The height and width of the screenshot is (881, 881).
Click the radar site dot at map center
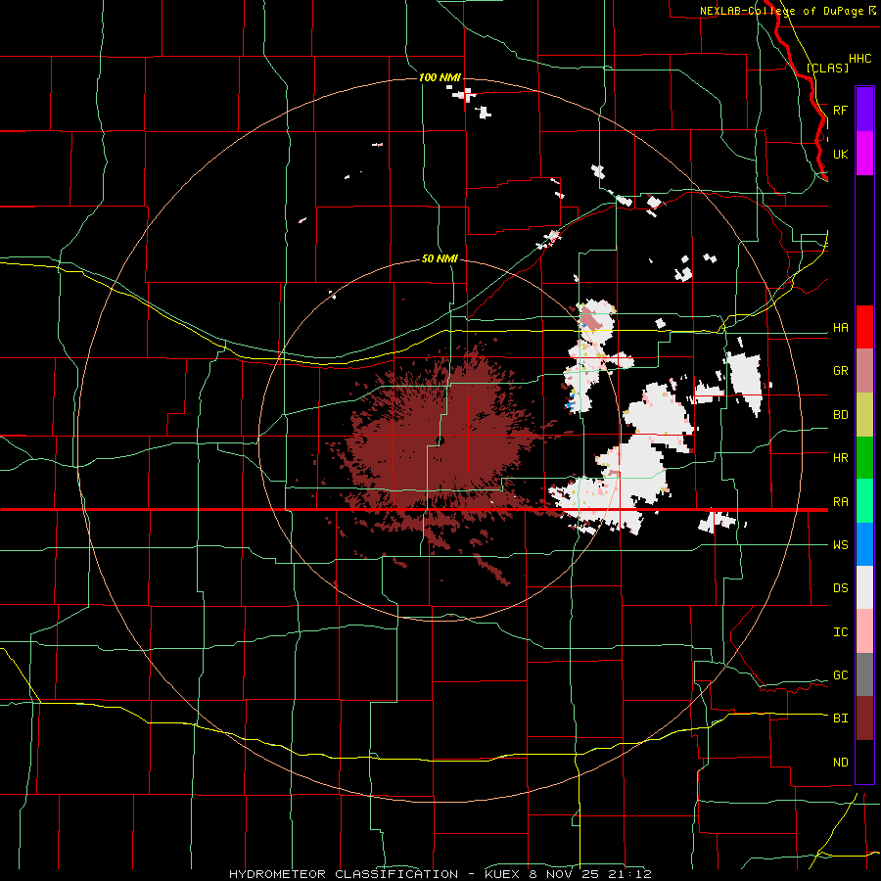pos(440,440)
